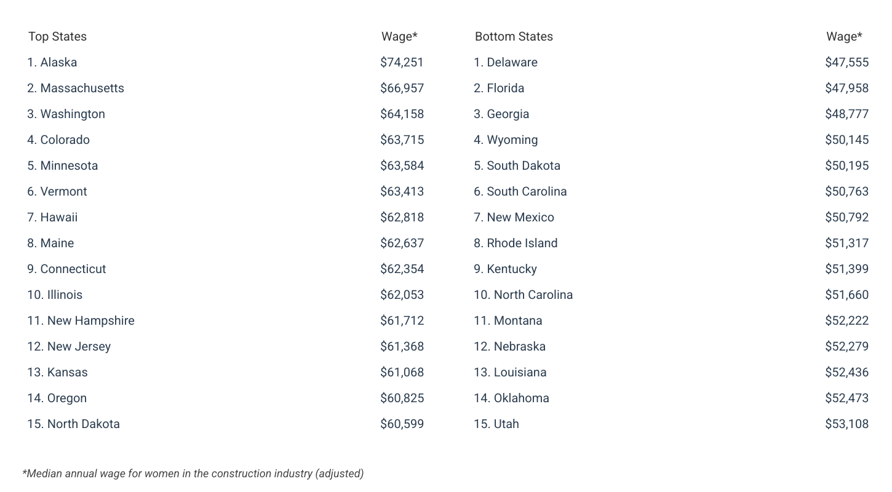This screenshot has width=892, height=492.
Task: Click the $63,584 Minnesota wage
Action: tap(402, 165)
